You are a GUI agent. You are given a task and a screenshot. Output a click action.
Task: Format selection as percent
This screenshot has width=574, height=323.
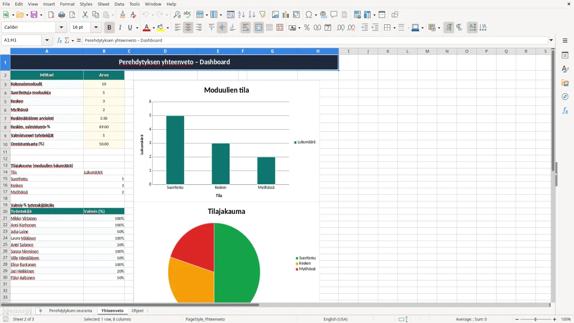(307, 28)
